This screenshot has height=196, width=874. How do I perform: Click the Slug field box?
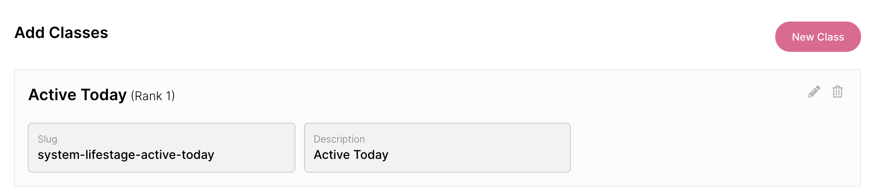[161, 148]
